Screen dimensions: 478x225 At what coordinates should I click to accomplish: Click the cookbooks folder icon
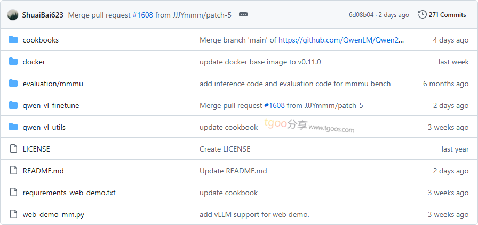[x=13, y=40]
